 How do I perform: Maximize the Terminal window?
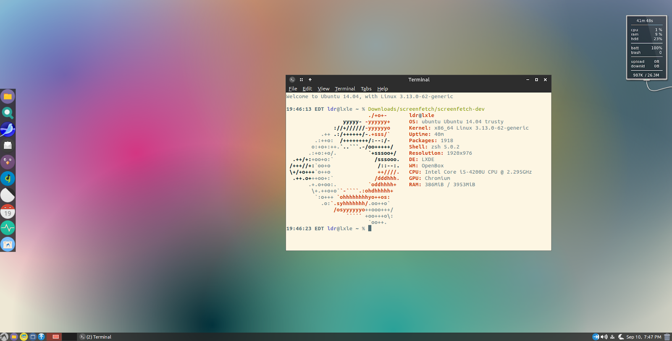536,80
